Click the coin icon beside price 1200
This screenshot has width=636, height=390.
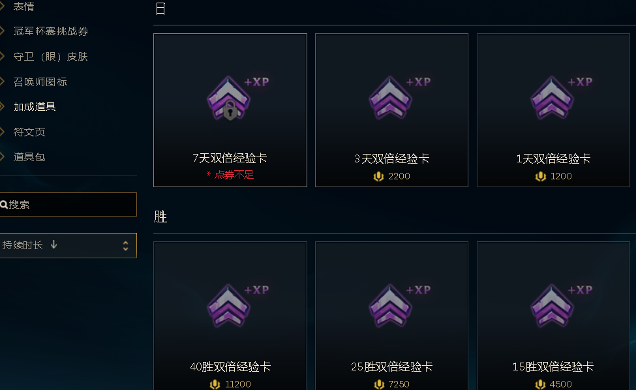click(540, 176)
